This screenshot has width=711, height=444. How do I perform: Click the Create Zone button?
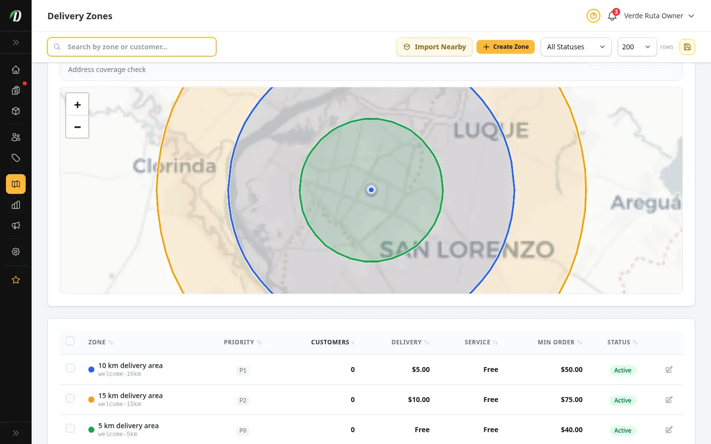pos(506,47)
